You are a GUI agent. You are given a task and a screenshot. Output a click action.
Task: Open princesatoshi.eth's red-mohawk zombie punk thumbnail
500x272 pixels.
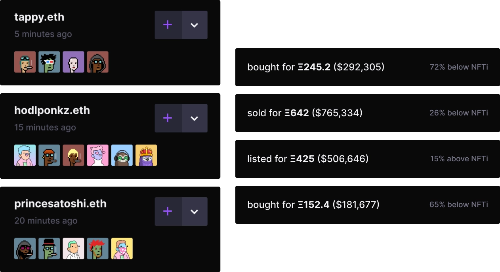[97, 249]
